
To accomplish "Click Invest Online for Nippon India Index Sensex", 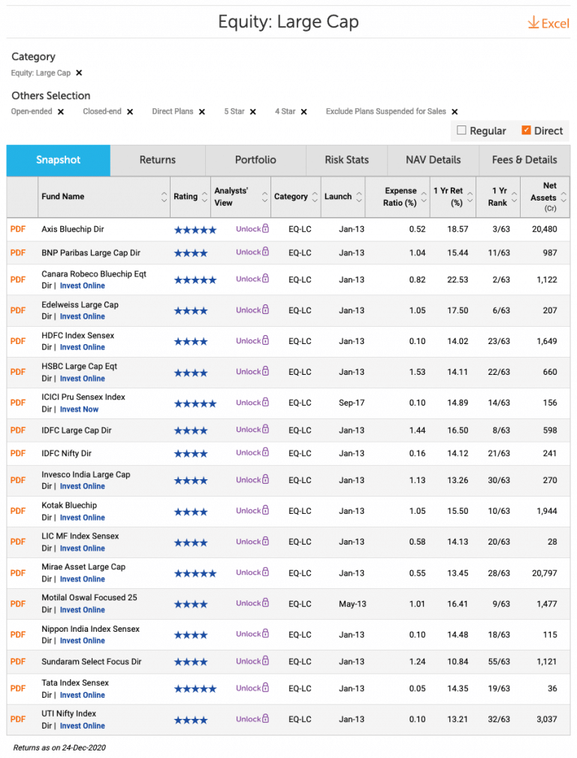I will pyautogui.click(x=82, y=641).
